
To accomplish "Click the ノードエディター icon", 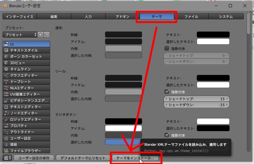I will pyautogui.click(x=6, y=113).
